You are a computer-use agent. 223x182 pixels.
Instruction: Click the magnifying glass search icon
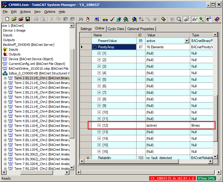pyautogui.click(x=179, y=19)
